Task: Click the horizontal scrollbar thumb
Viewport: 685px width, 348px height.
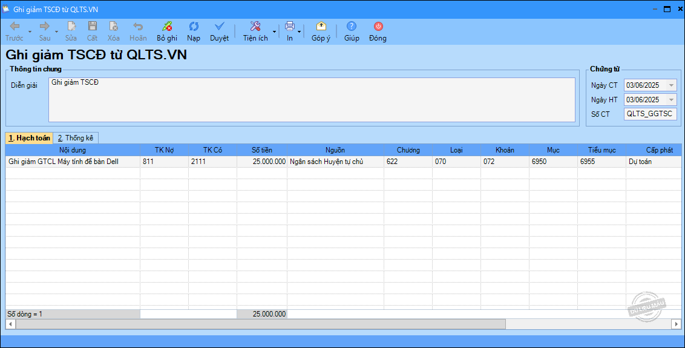Action: point(260,324)
